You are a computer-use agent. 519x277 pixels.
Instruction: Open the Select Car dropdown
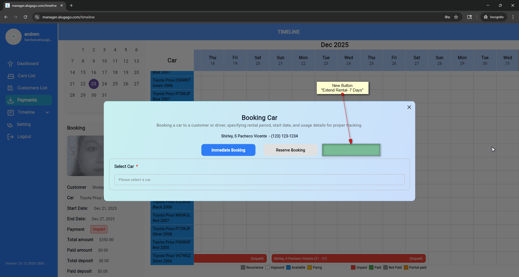click(x=259, y=180)
